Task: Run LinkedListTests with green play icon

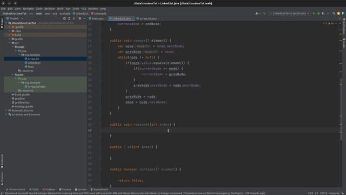Action: tap(314, 14)
